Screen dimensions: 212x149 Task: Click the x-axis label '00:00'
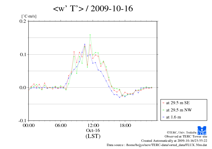(29, 125)
